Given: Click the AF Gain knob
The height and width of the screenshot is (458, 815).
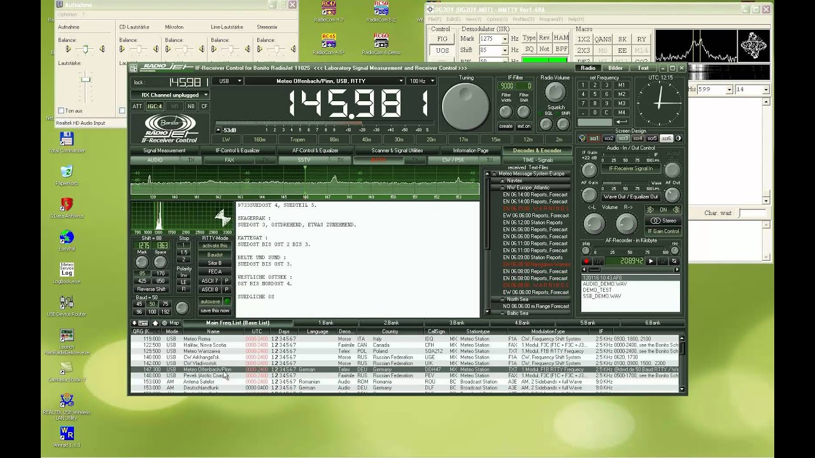Looking at the screenshot, I should (590, 195).
